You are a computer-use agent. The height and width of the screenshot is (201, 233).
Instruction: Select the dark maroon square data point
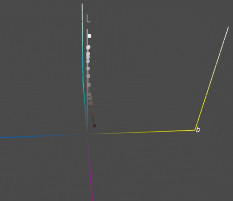click(x=94, y=126)
